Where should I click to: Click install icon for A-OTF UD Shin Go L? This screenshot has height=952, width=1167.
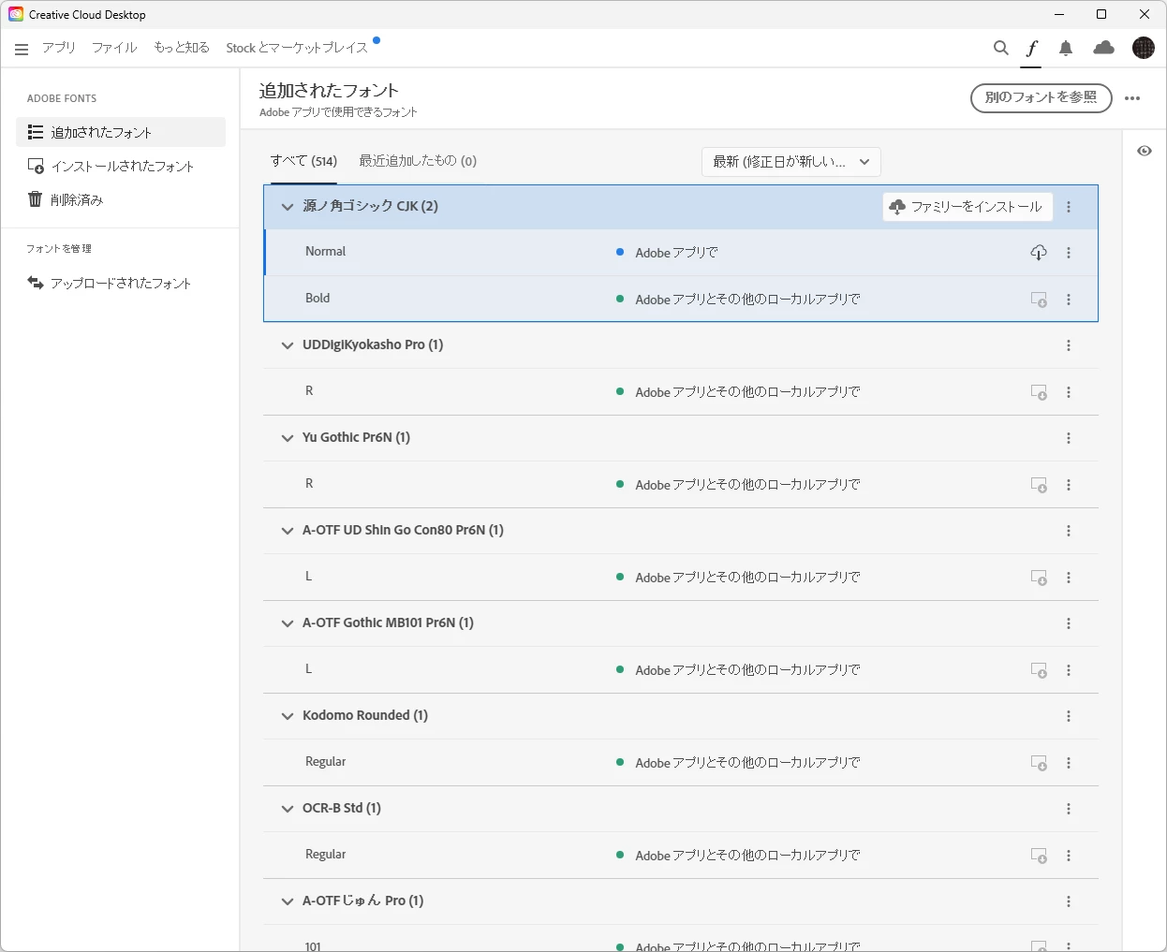[1039, 578]
